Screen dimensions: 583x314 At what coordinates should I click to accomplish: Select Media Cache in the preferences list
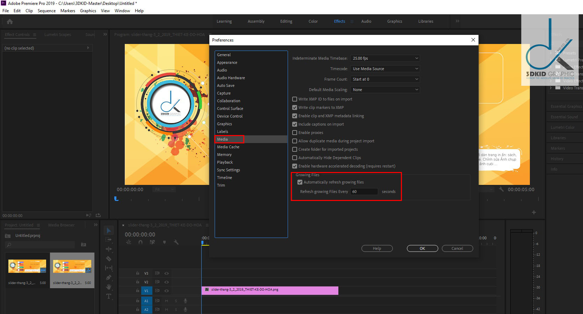coord(228,147)
